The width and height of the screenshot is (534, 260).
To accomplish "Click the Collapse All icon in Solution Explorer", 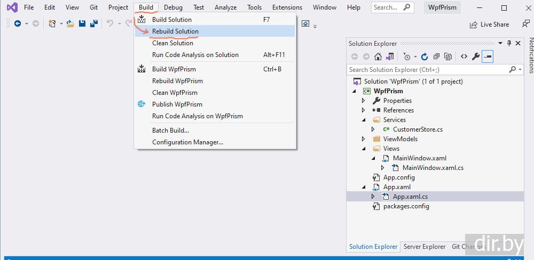I will point(436,56).
